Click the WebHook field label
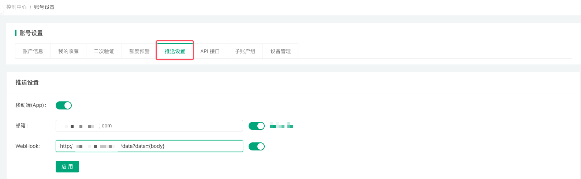 click(x=28, y=146)
